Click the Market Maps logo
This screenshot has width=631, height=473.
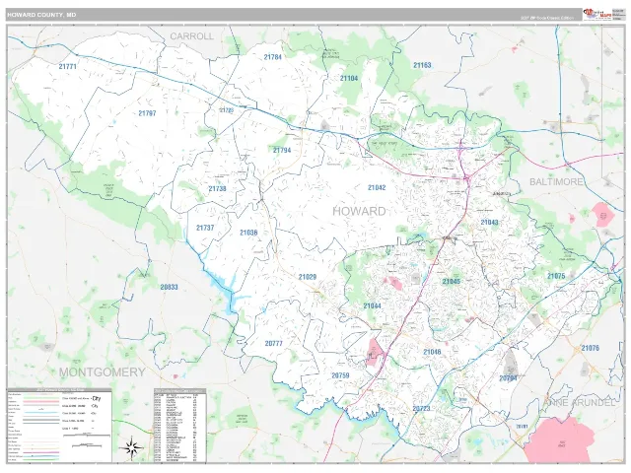[x=597, y=14]
